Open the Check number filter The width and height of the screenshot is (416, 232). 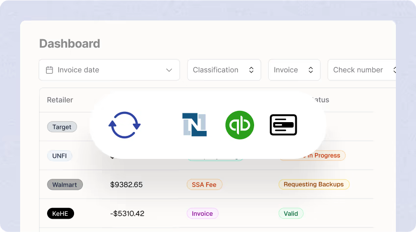(x=362, y=70)
